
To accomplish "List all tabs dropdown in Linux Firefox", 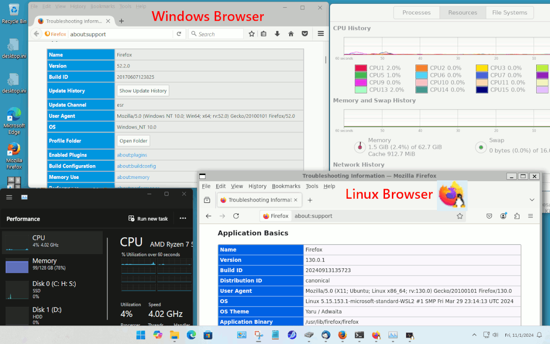I will point(532,200).
